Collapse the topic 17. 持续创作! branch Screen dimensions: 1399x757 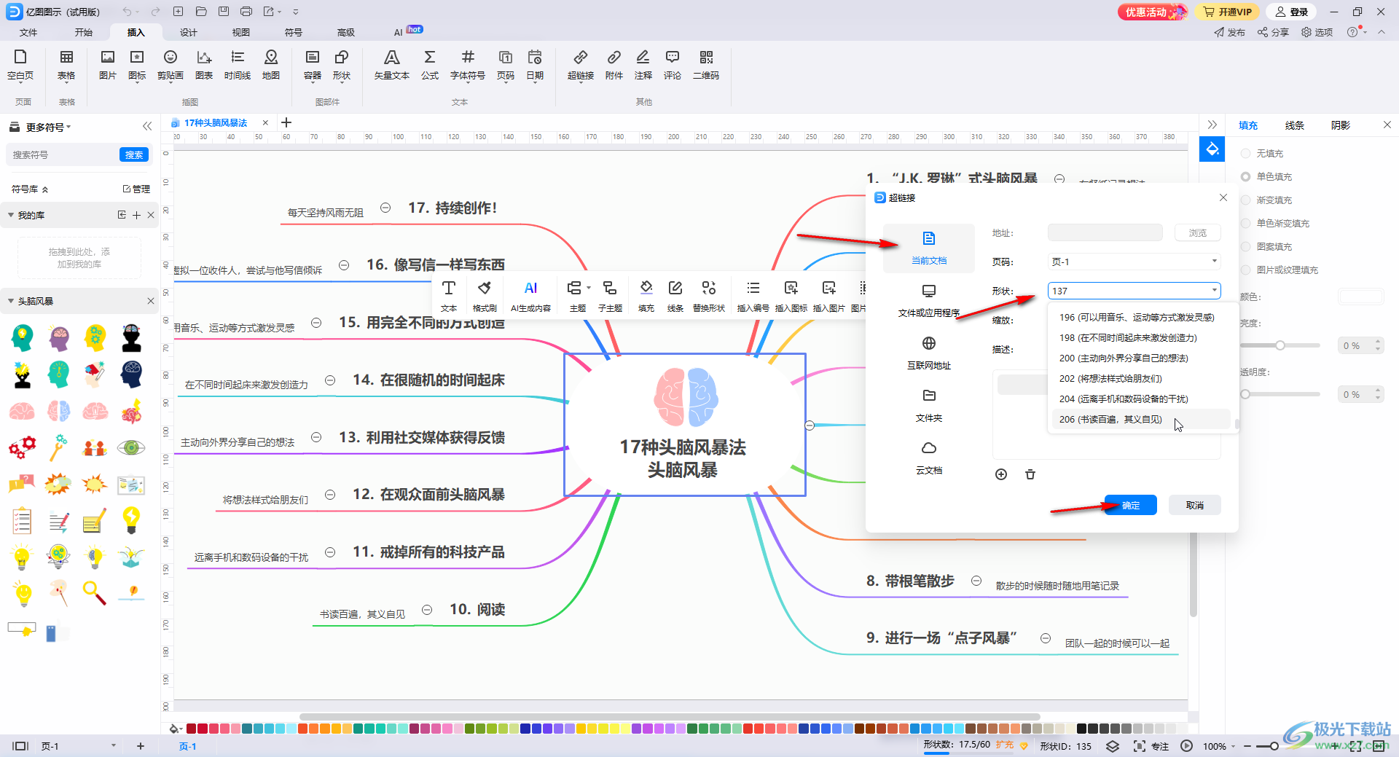(385, 208)
